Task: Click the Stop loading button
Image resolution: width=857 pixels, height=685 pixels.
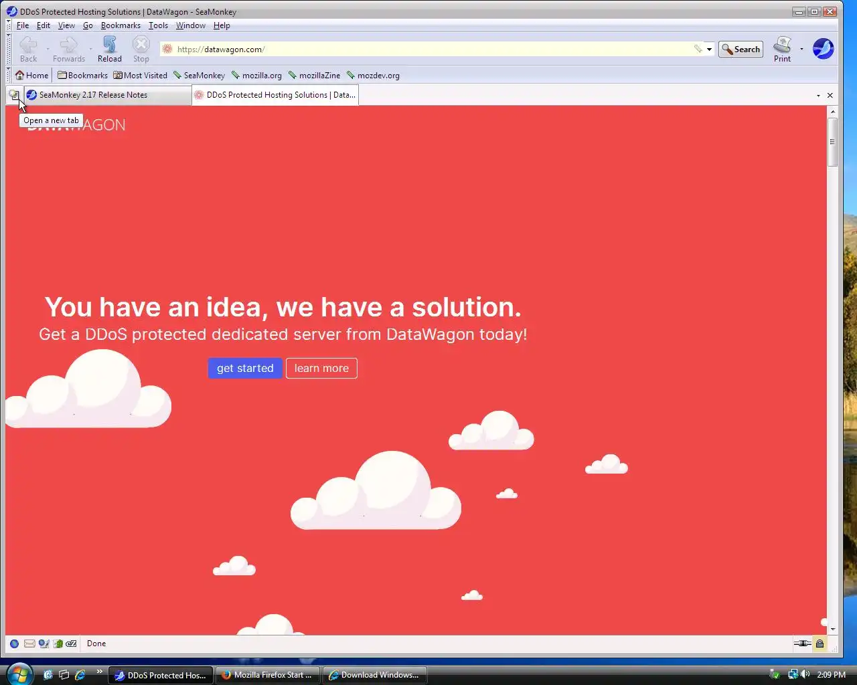Action: pos(141,50)
